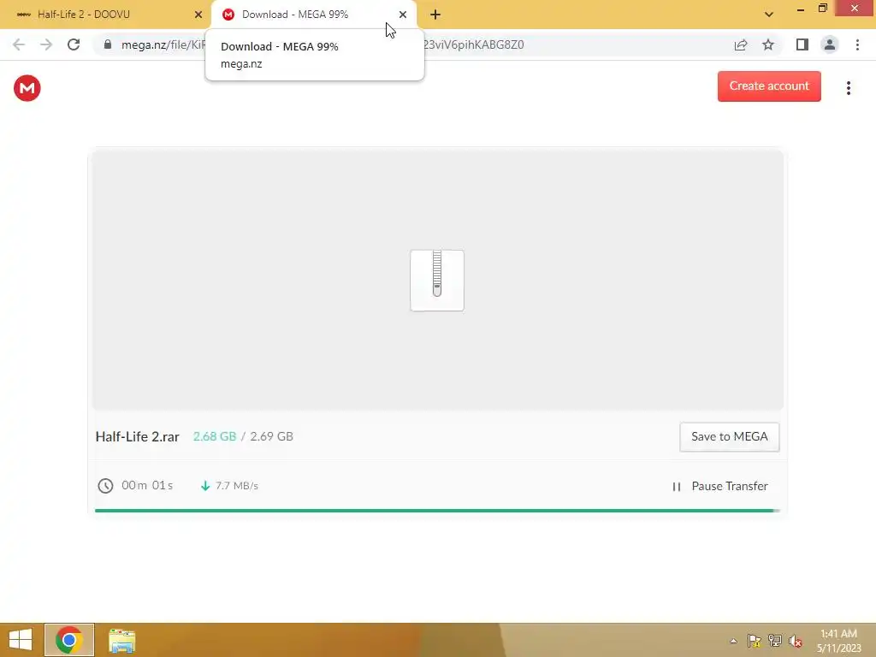Screen dimensions: 876x657
Task: Bookmark this page with star
Action: (x=767, y=44)
